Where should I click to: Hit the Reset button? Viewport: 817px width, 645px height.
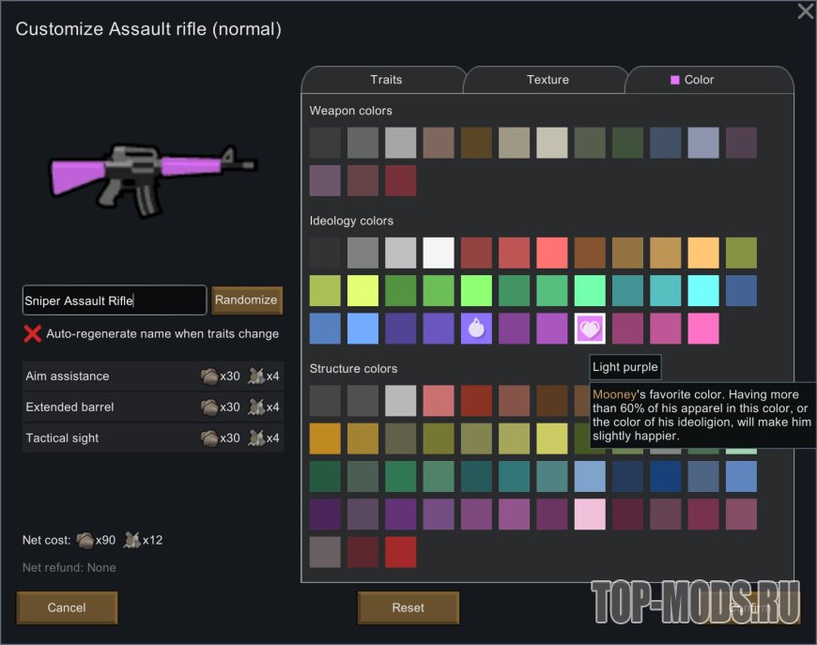coord(408,607)
